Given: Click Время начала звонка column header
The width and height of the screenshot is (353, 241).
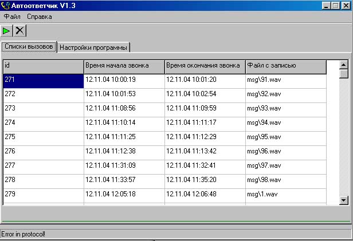Looking at the screenshot, I should tap(124, 66).
